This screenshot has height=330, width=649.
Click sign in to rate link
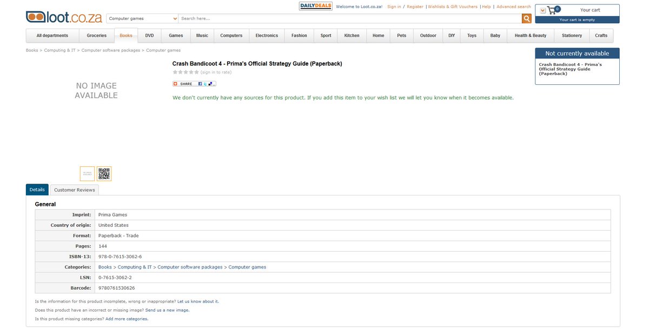pyautogui.click(x=216, y=72)
